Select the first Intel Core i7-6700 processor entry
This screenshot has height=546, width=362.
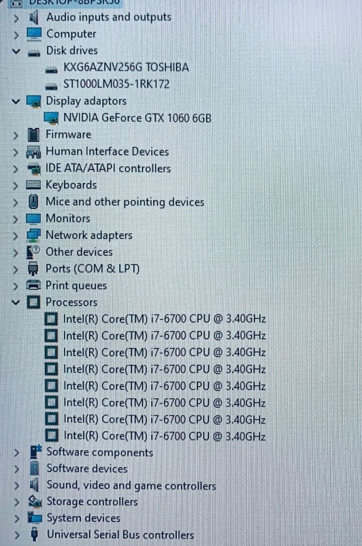pyautogui.click(x=164, y=319)
